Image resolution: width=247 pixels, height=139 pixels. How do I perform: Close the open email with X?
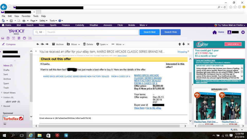click(188, 44)
